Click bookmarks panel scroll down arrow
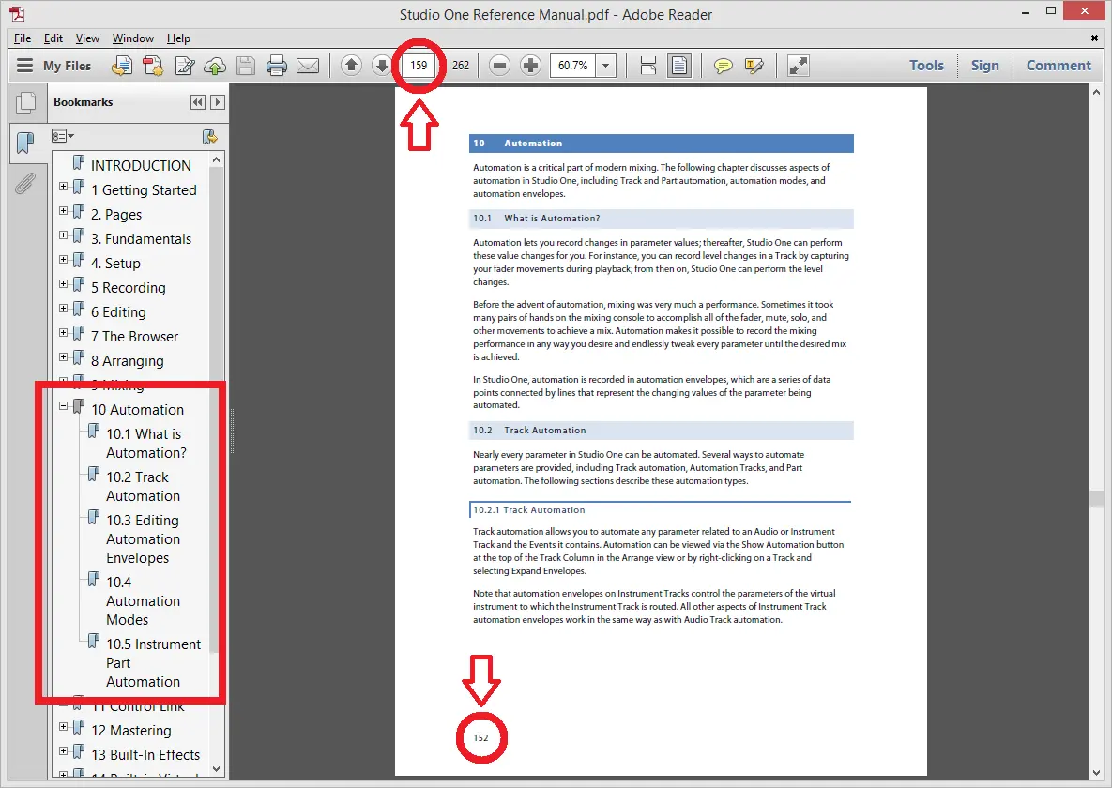Viewport: 1112px width, 788px height. click(217, 769)
